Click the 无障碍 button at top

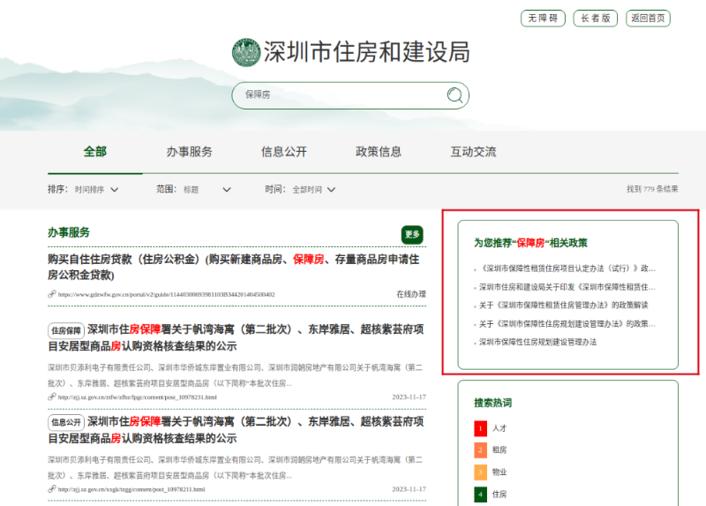(x=543, y=19)
